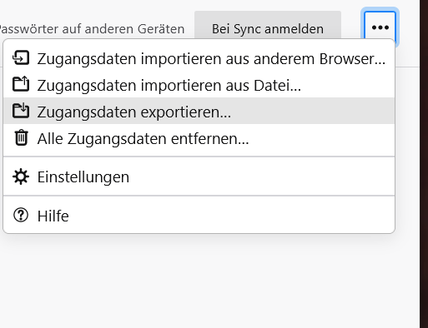Image resolution: width=428 pixels, height=328 pixels.
Task: Click blank space right of Hilfe in menu
Action: pyautogui.click(x=231, y=216)
